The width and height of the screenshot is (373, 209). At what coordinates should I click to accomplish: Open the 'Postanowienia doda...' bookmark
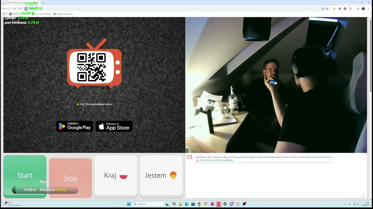64,14
